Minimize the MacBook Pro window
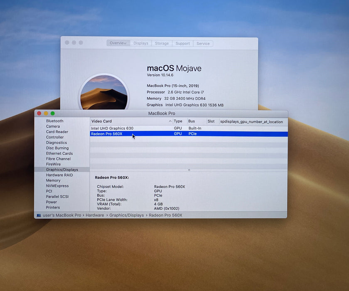Screen dimensions: 349x291 pyautogui.click(x=46, y=113)
